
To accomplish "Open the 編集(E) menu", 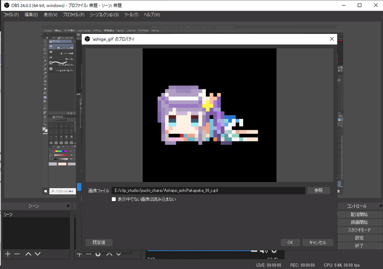I will (x=31, y=15).
